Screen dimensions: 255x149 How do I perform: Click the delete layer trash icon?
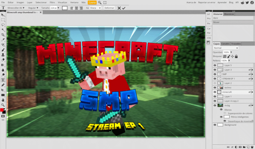click(252, 147)
